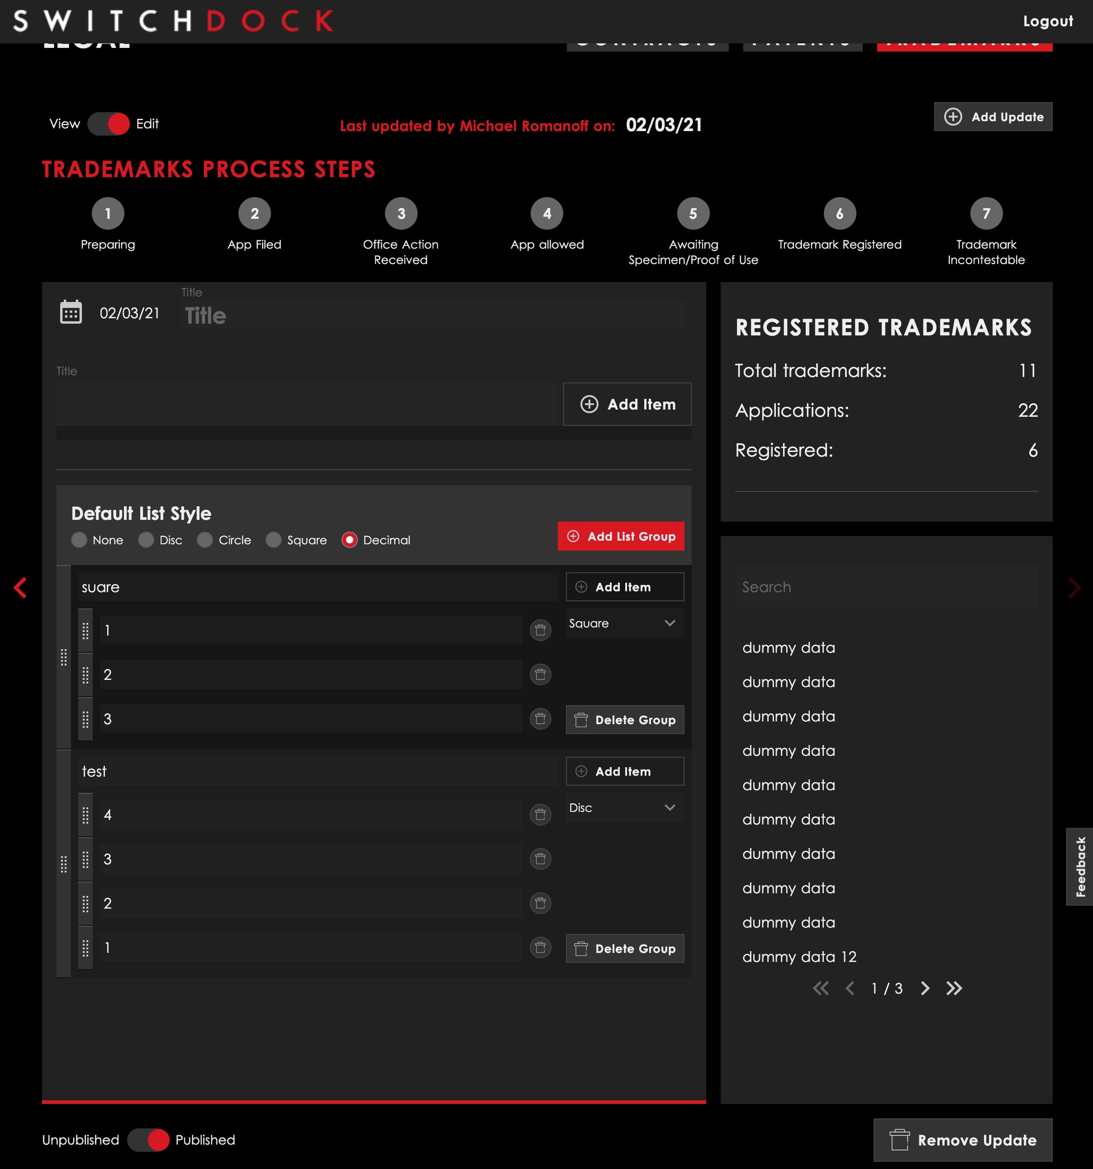Select process step 6 Trademark Registered
This screenshot has height=1169, width=1093.
tap(839, 213)
